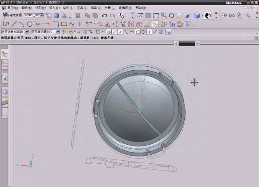Open the Assembly Navigator sidebar tab

5,53
